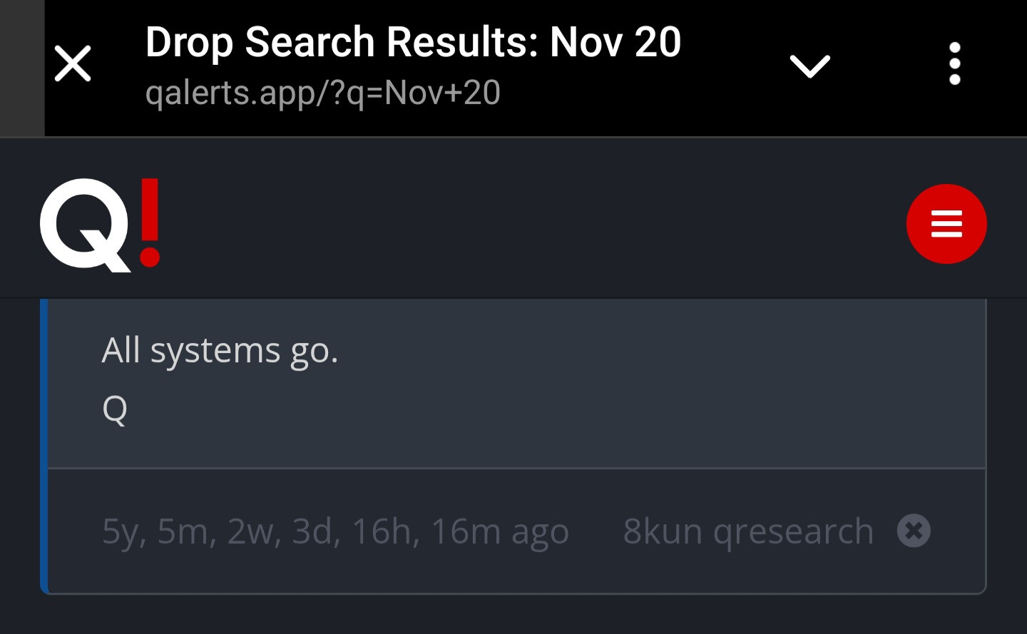
Task: Open the red hamburger menu button
Action: [946, 224]
